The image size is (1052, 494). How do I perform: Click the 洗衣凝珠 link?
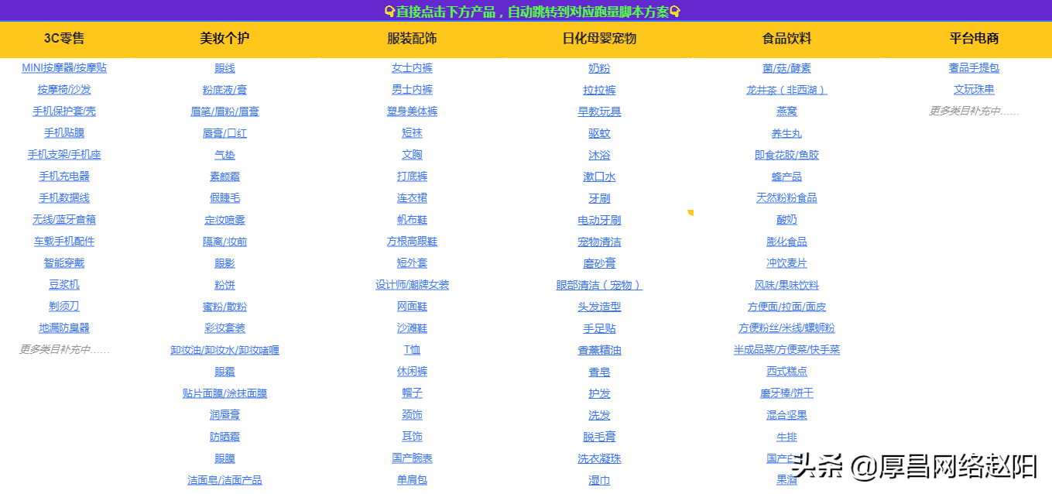(599, 458)
